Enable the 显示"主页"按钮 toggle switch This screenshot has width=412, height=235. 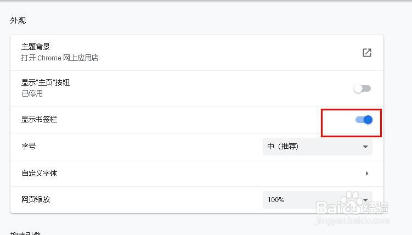click(362, 88)
